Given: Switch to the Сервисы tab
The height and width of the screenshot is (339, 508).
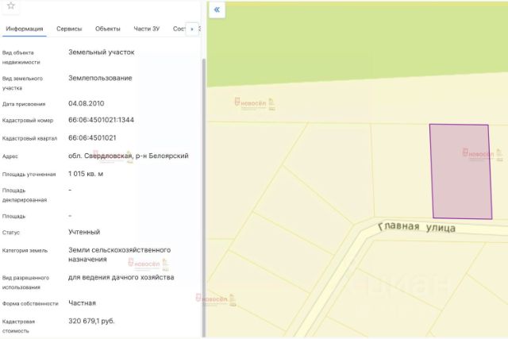Looking at the screenshot, I should (69, 29).
